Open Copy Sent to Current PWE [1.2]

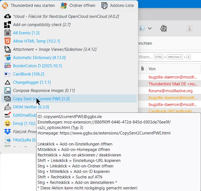(x=69, y=99)
